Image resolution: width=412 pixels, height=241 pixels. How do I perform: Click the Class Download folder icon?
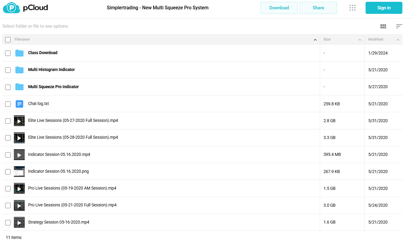click(19, 53)
